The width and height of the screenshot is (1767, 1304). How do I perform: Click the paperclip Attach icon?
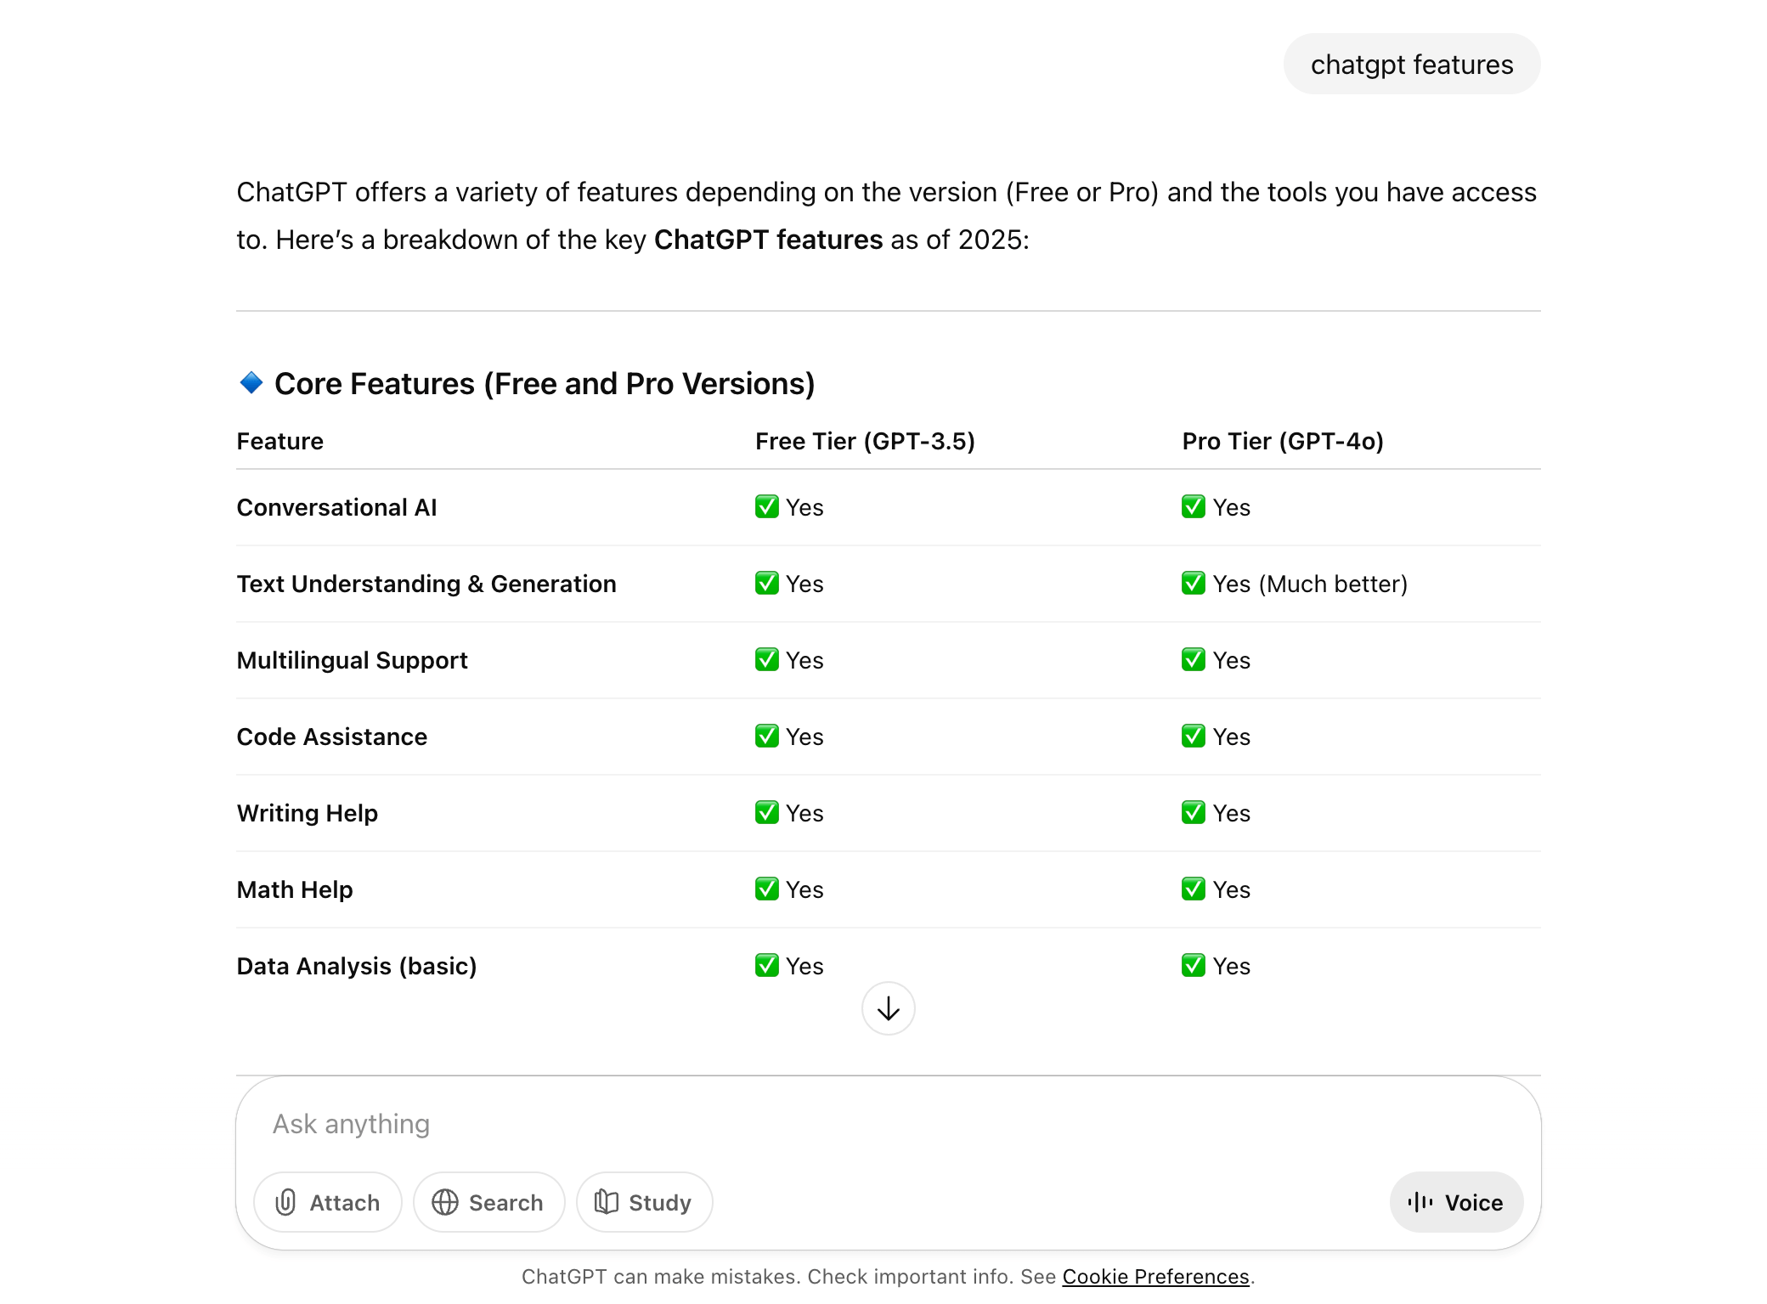(285, 1202)
